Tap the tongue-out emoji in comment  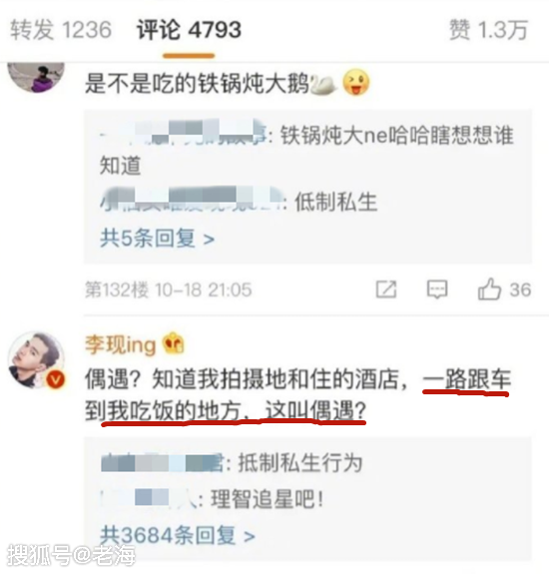point(355,83)
